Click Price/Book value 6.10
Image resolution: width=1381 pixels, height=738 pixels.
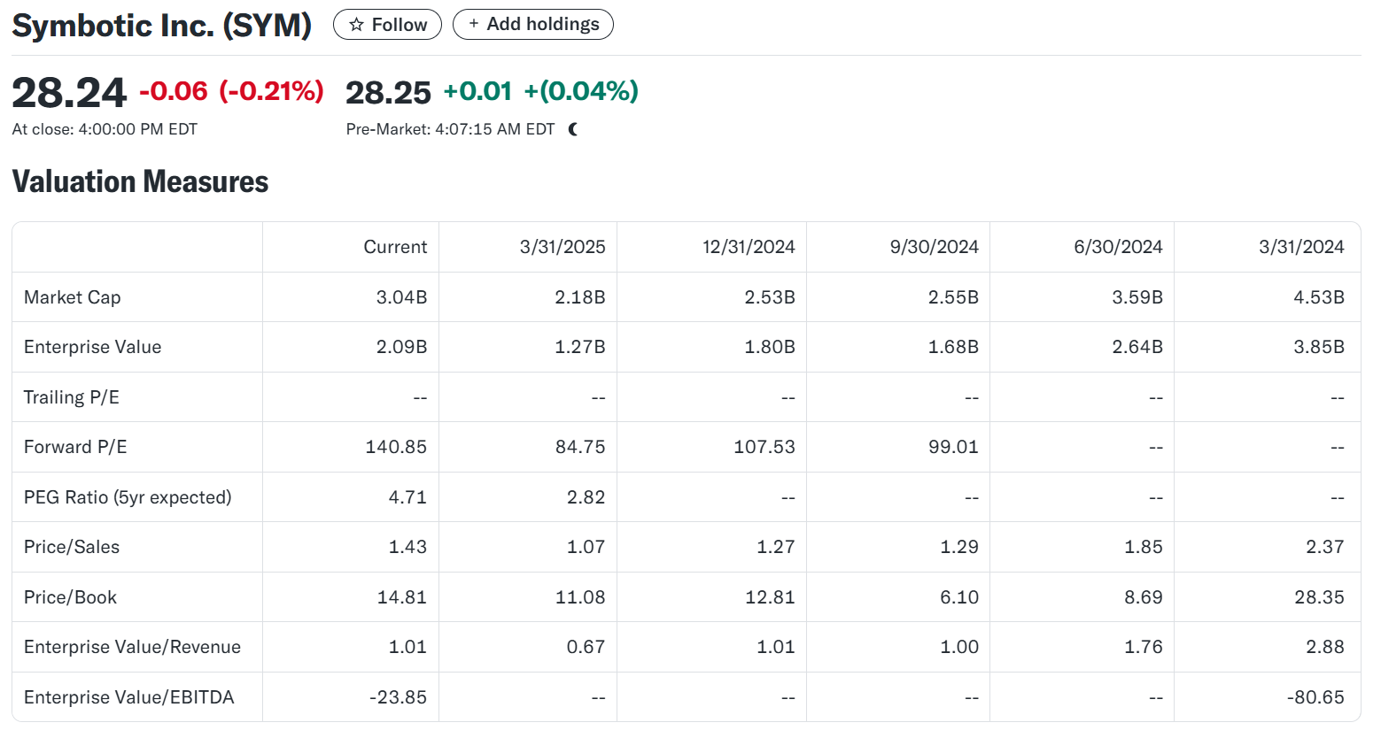point(959,597)
